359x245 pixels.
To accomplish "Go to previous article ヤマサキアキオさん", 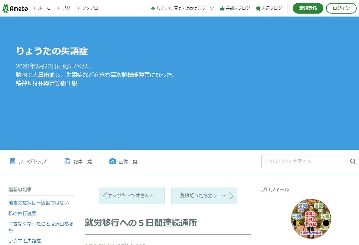I will coord(131,196).
